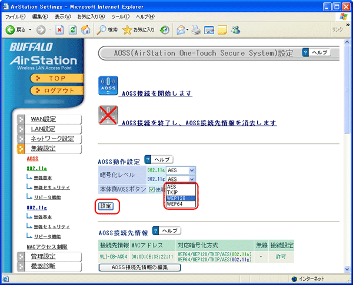Click the AOSS接続先情報の編集 button

[140, 267]
